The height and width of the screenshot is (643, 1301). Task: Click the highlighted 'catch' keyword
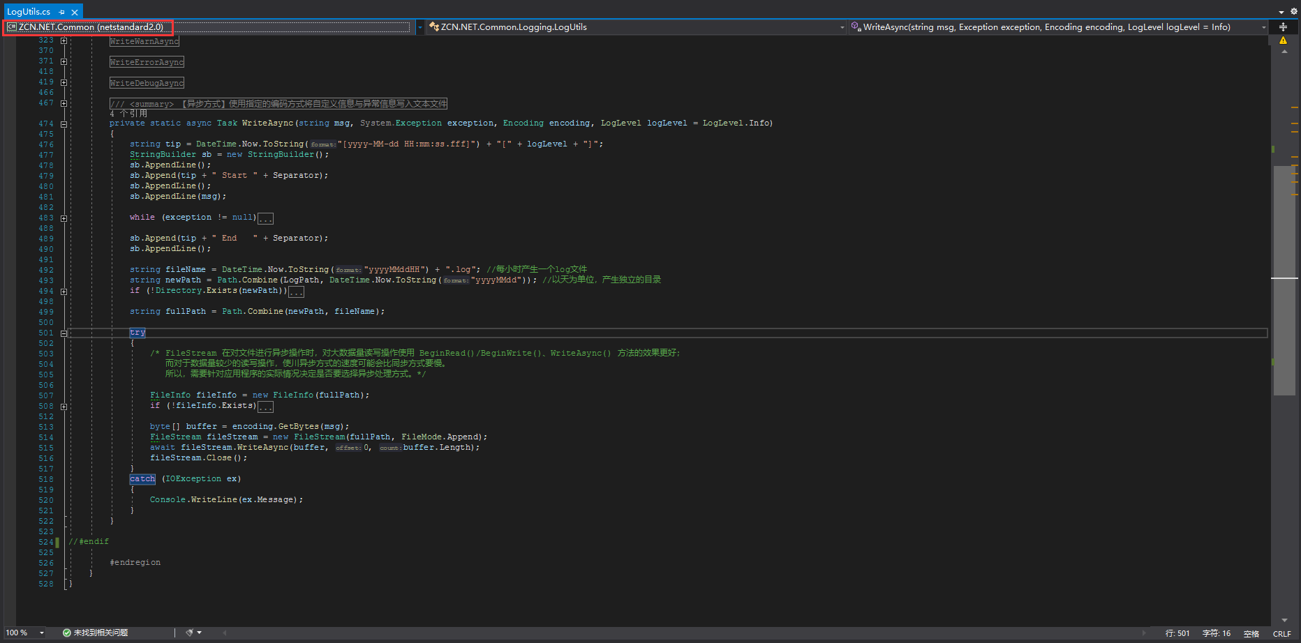tap(142, 478)
